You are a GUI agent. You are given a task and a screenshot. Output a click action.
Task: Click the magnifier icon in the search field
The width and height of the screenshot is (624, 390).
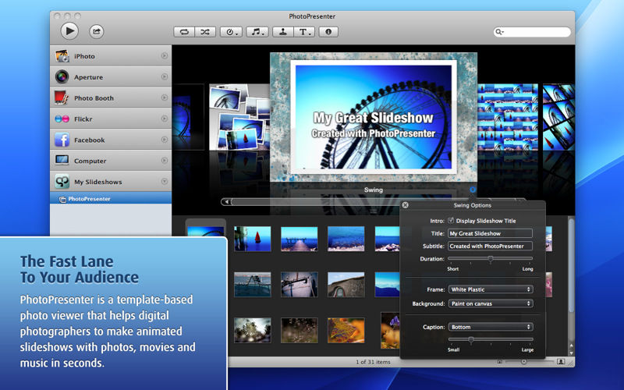[x=499, y=32]
